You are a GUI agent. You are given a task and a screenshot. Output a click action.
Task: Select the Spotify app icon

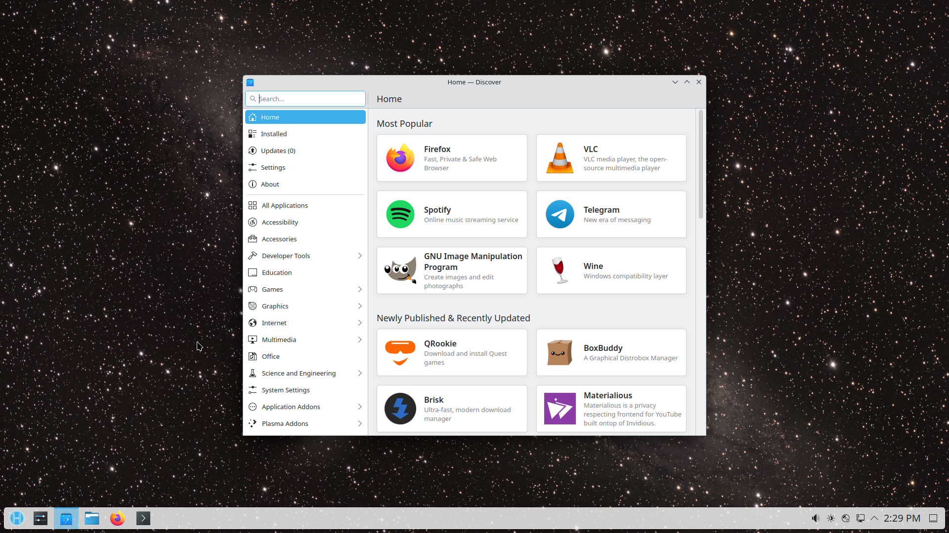click(400, 214)
